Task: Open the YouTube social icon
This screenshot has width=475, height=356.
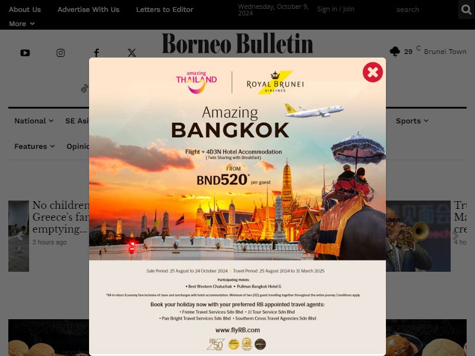Action: (x=25, y=53)
